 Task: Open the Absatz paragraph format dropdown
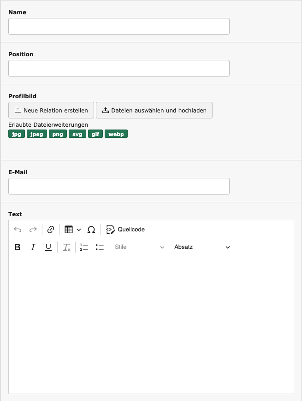[201, 247]
